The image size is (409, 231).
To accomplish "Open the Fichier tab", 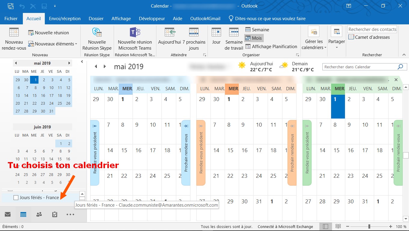I will (11, 18).
